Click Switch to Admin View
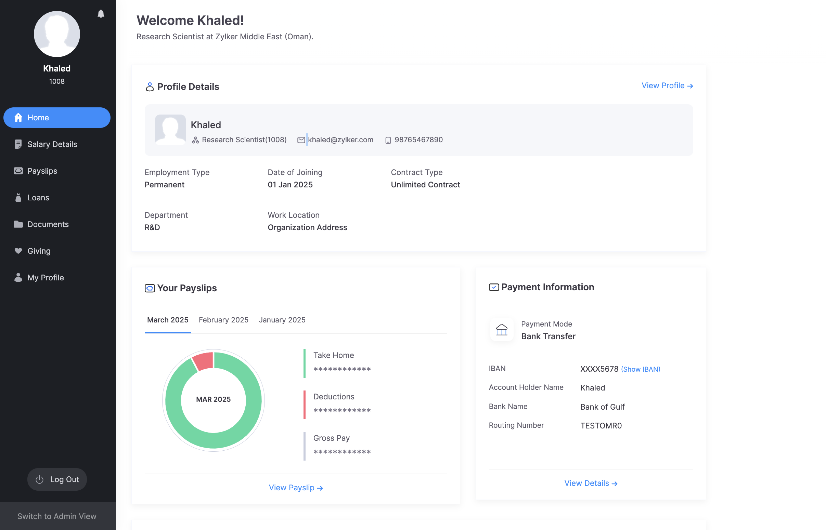This screenshot has height=530, width=826. (57, 516)
